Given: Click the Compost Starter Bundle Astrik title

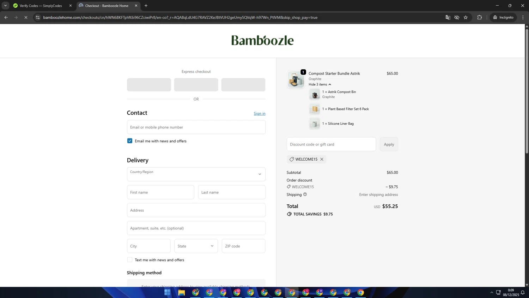Looking at the screenshot, I should [334, 73].
